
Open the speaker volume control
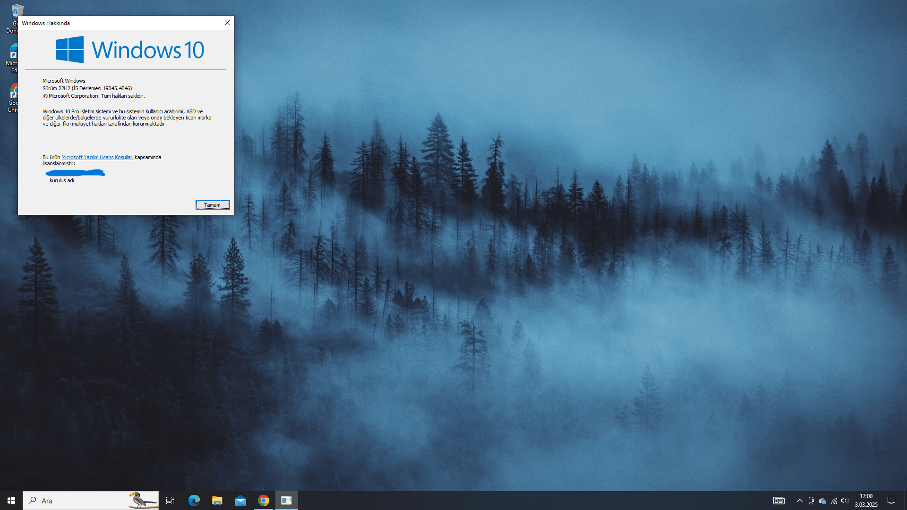click(x=845, y=501)
